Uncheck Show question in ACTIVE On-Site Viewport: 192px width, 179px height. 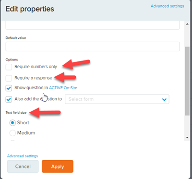[9, 88]
